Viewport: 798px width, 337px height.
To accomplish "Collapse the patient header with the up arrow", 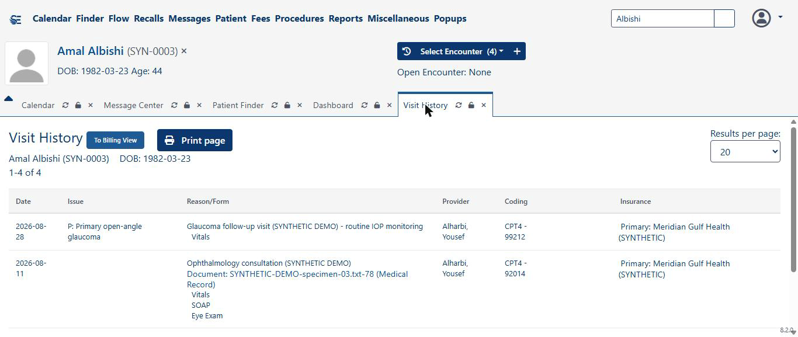I will pos(8,99).
